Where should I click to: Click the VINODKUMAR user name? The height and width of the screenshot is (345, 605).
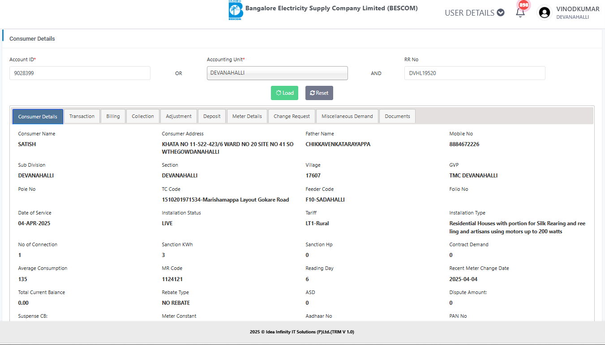point(578,9)
